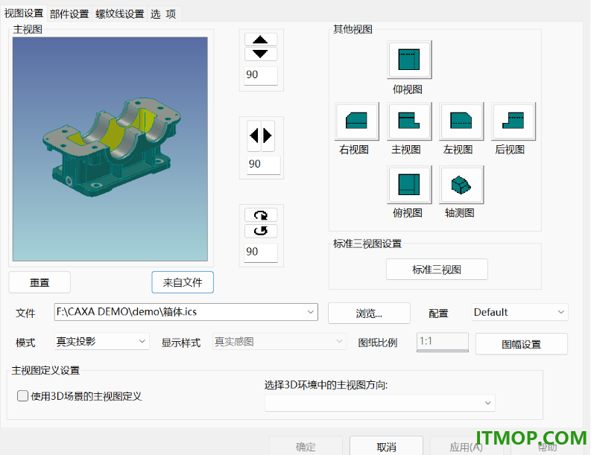Screen dimensions: 594x455
Task: Expand 选择3D环境中的主视图方向 dropdown
Action: coord(488,403)
